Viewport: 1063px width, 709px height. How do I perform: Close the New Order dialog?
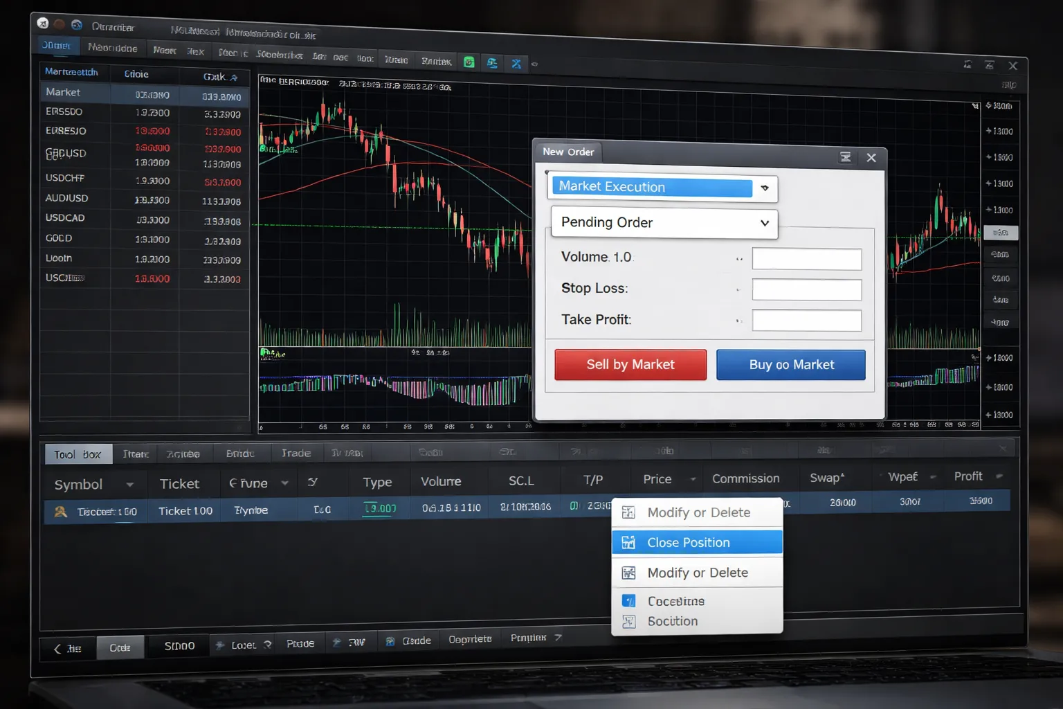pos(871,158)
